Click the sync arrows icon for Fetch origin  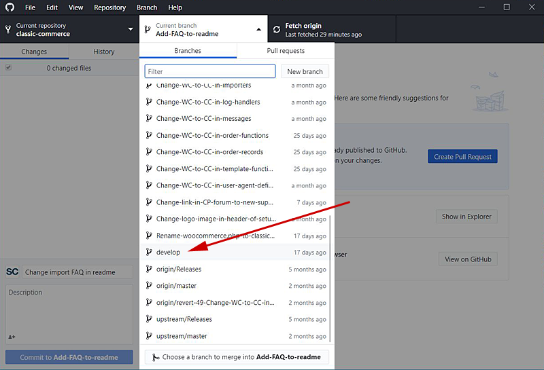[x=277, y=29]
